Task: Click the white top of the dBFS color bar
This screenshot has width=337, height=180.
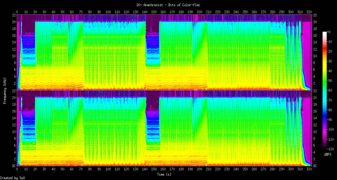Action: point(325,32)
